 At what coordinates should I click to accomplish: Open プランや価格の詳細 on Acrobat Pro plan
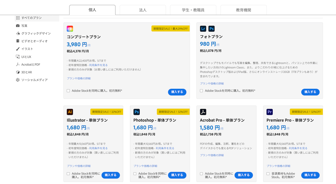(212, 155)
